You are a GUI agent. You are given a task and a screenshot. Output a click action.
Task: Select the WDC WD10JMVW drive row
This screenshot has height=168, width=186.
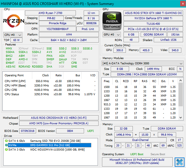tap(50, 149)
